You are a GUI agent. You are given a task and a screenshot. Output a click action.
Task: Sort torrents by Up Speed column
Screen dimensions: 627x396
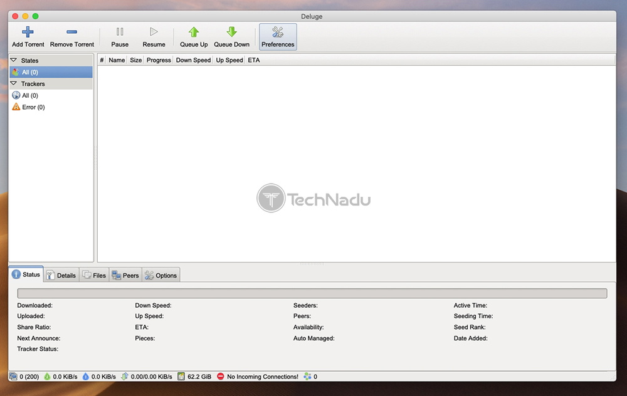tap(229, 60)
